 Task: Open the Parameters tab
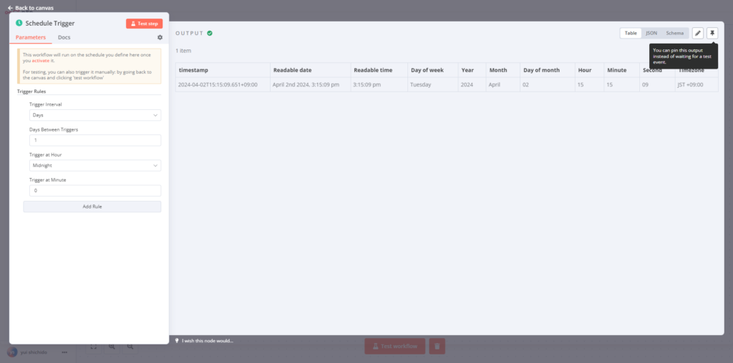click(x=31, y=37)
